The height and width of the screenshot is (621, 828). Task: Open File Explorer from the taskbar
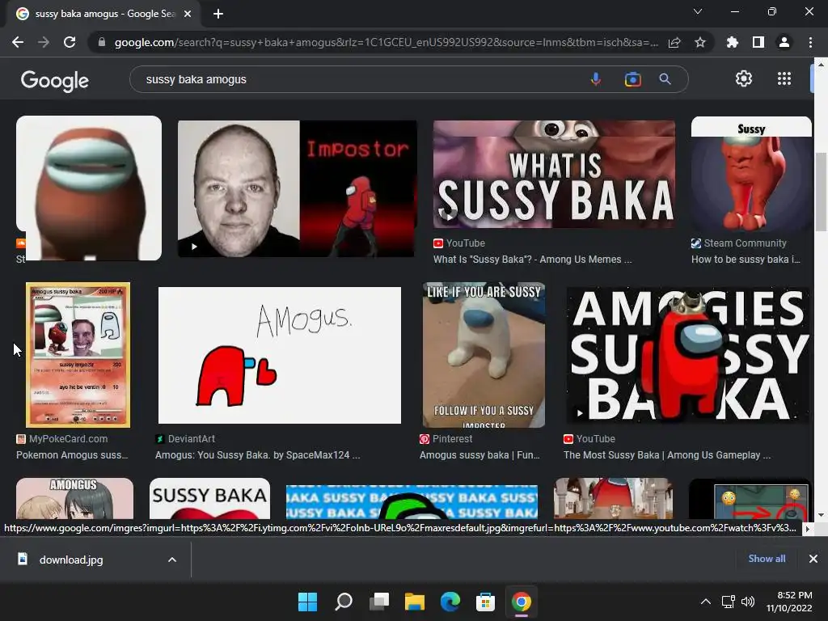click(x=415, y=602)
